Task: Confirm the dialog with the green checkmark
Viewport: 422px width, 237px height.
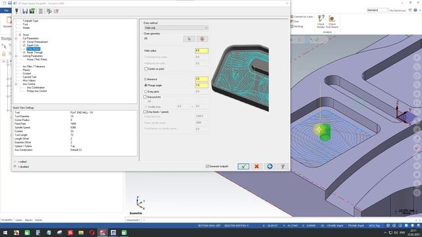Action: [243, 167]
